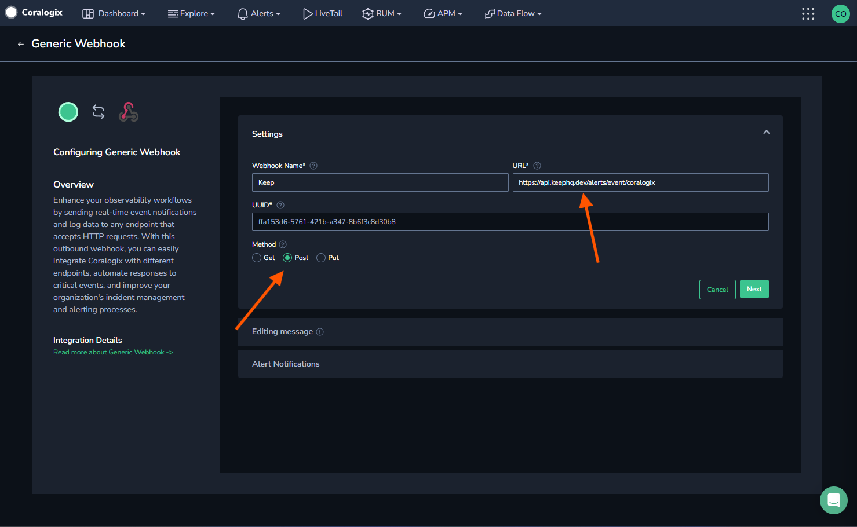857x527 pixels.
Task: Click the LiveTail play icon
Action: (308, 14)
